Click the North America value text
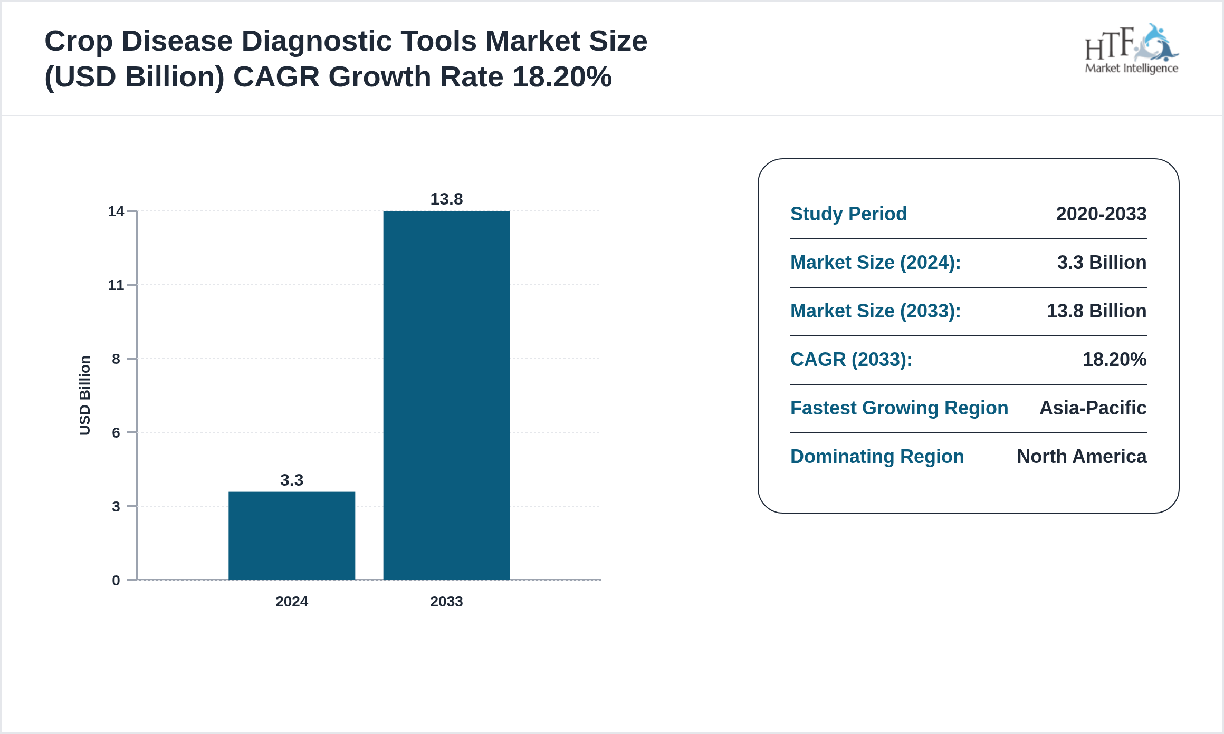Viewport: 1224px width, 734px height. point(1081,456)
